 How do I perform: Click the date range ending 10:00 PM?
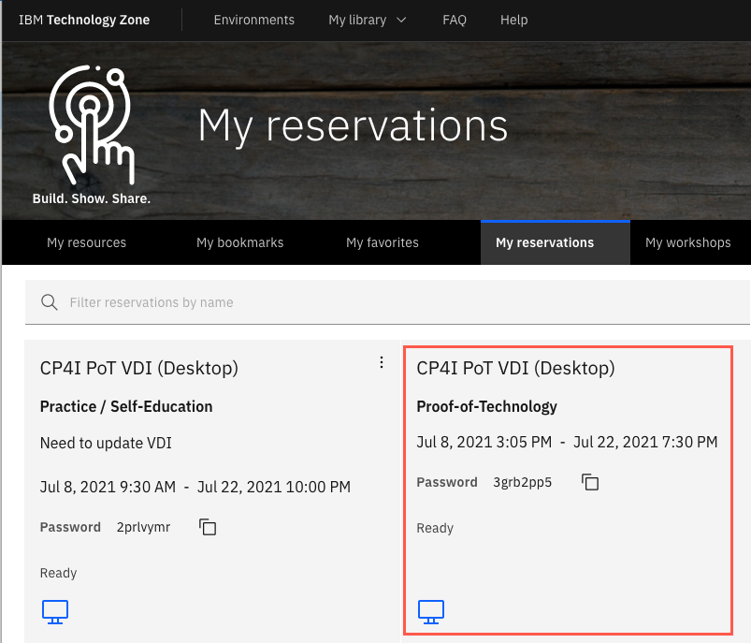point(195,487)
